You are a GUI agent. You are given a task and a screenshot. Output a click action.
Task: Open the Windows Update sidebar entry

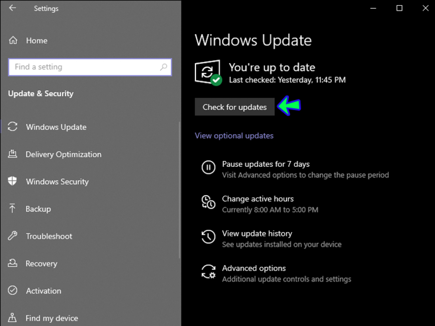pyautogui.click(x=56, y=127)
